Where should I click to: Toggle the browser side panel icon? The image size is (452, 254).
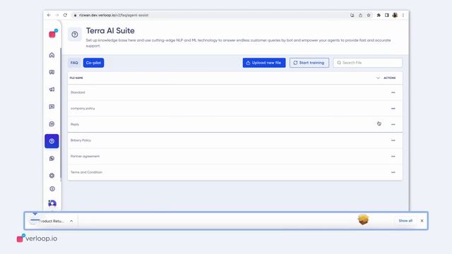[x=386, y=16]
